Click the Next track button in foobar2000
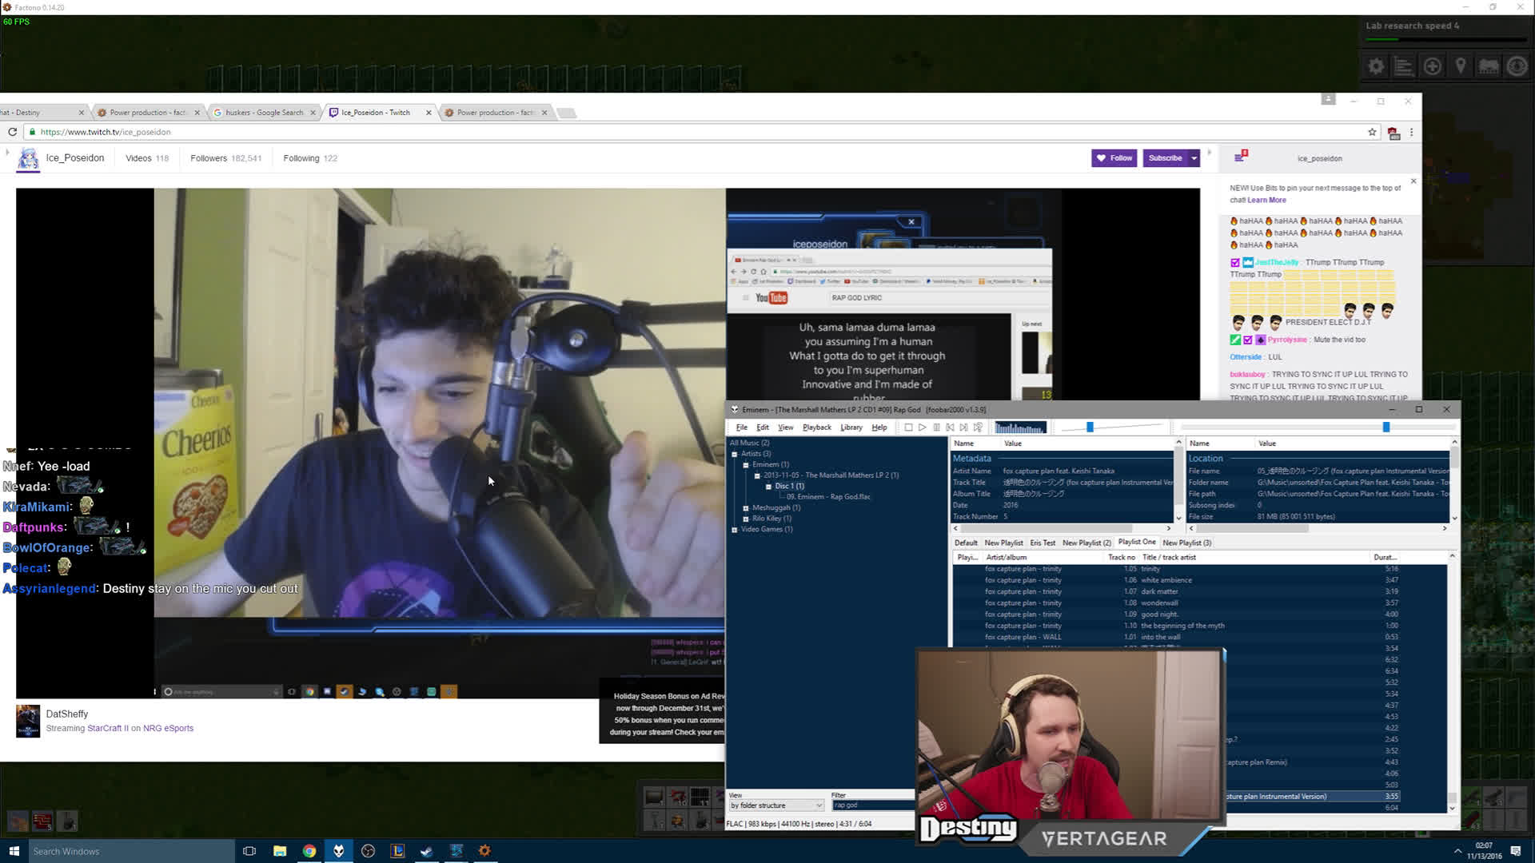 (x=963, y=428)
